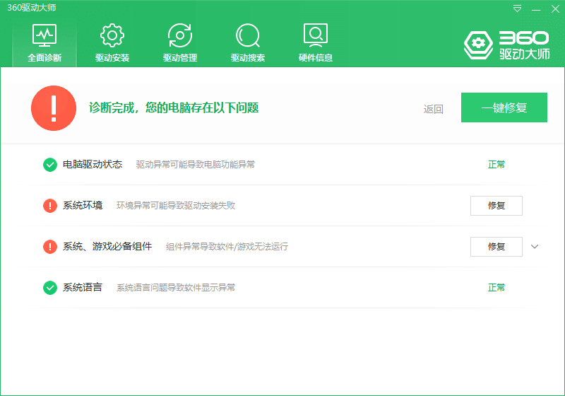Expand the 系统、游戏必备组件 details chevron
Screen dimensions: 565x396
pos(535,247)
